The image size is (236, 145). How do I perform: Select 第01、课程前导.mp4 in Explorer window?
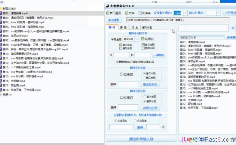[15, 13]
